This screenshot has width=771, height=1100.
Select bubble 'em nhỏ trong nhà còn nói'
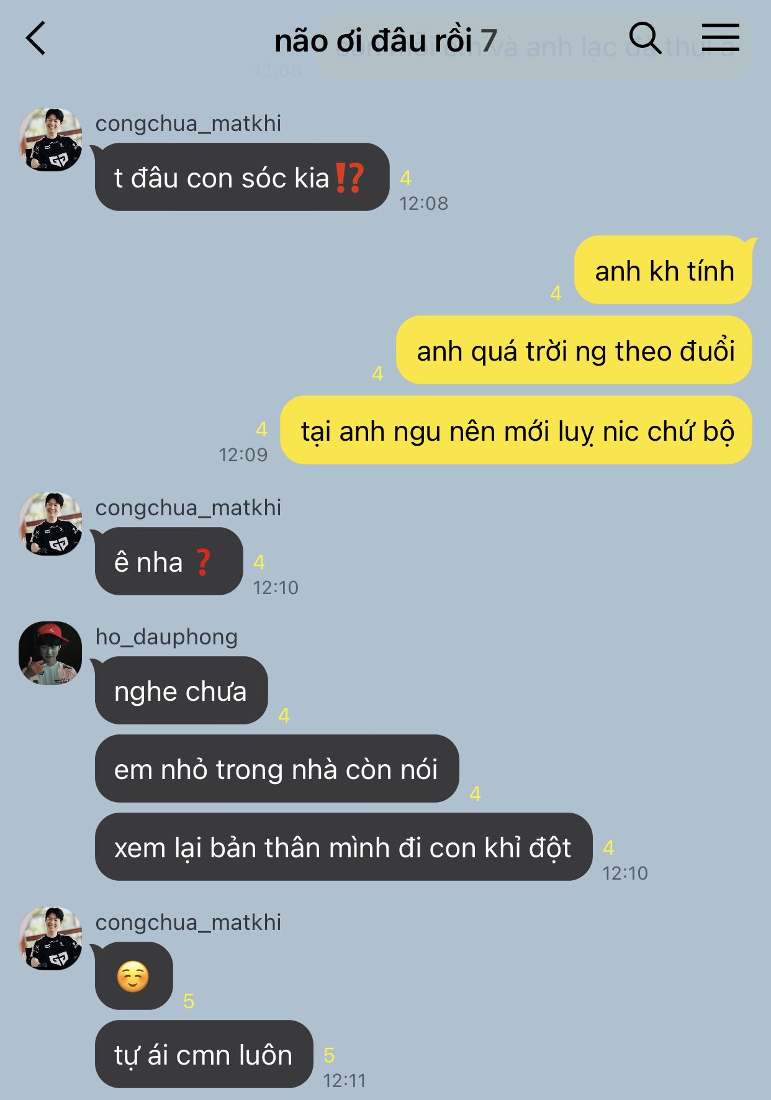tap(277, 769)
